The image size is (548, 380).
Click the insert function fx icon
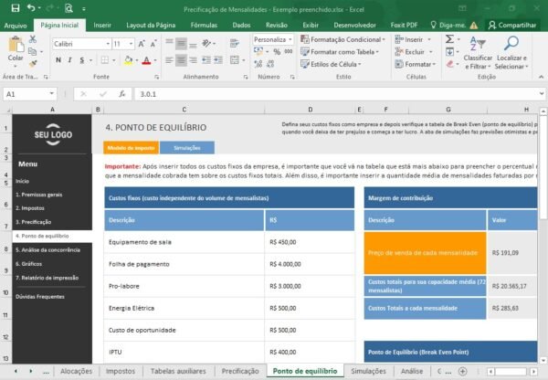(122, 94)
